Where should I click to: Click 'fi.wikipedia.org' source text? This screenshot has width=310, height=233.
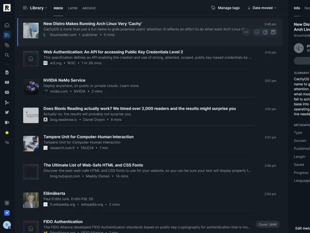point(62,204)
